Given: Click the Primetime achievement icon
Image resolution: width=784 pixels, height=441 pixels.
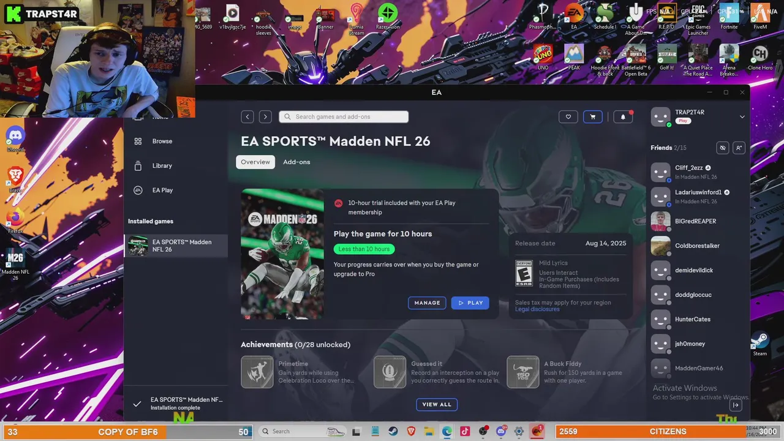Looking at the screenshot, I should (x=257, y=372).
